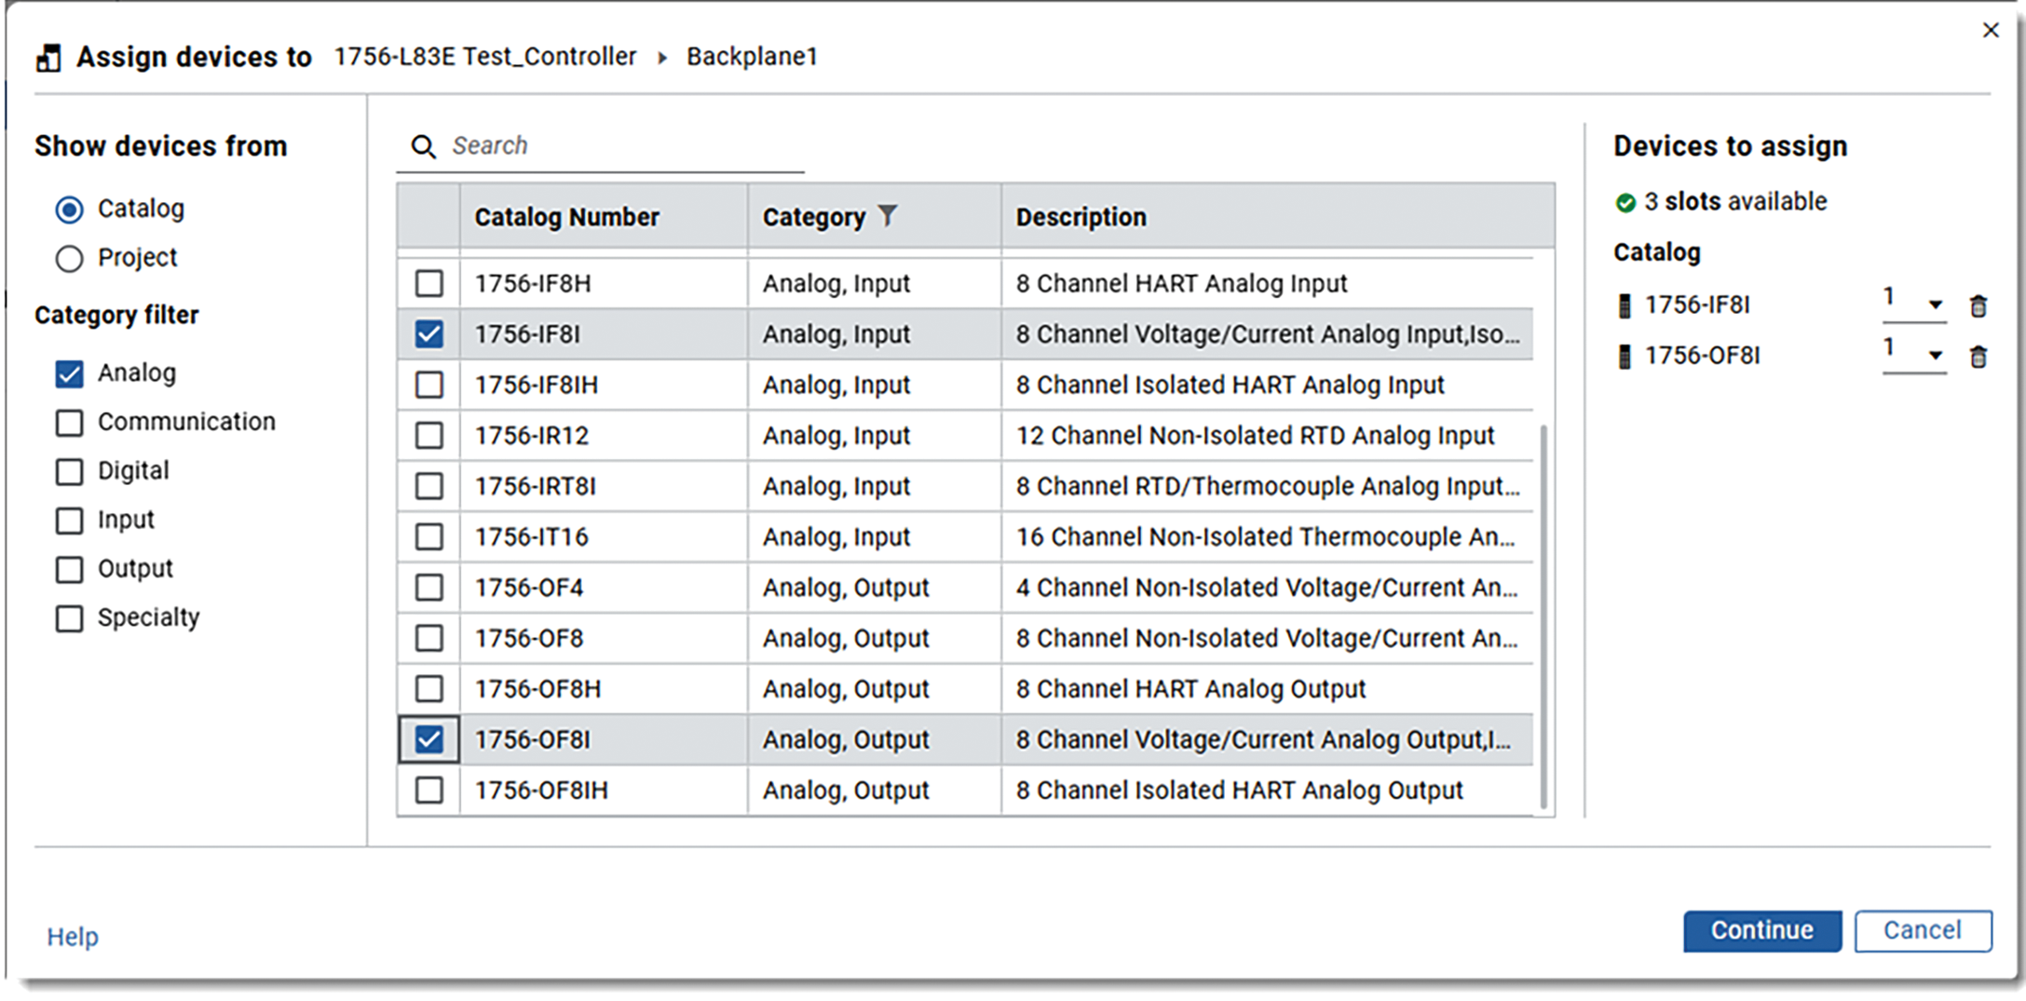Click the Assign devices dialog title icon
The width and height of the screenshot is (2026, 1001).
point(48,58)
